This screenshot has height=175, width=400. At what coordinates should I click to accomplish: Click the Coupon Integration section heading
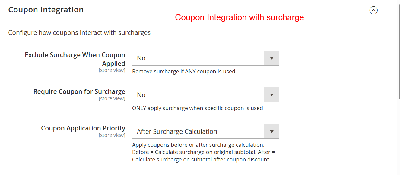(46, 10)
